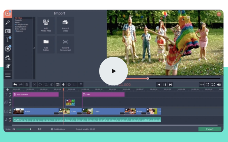The width and height of the screenshot is (228, 142).
Task: Select Music in import list
Action: point(17,22)
